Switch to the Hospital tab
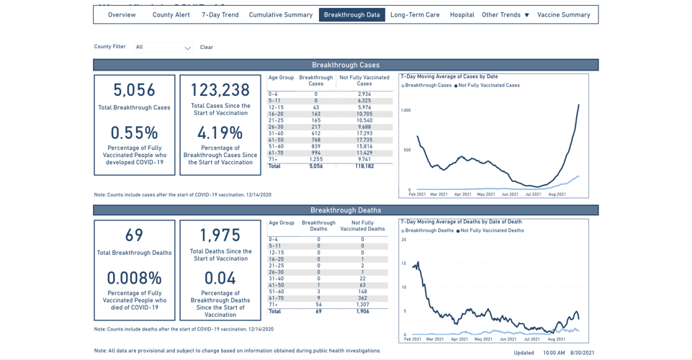The height and width of the screenshot is (360, 692). coord(462,15)
